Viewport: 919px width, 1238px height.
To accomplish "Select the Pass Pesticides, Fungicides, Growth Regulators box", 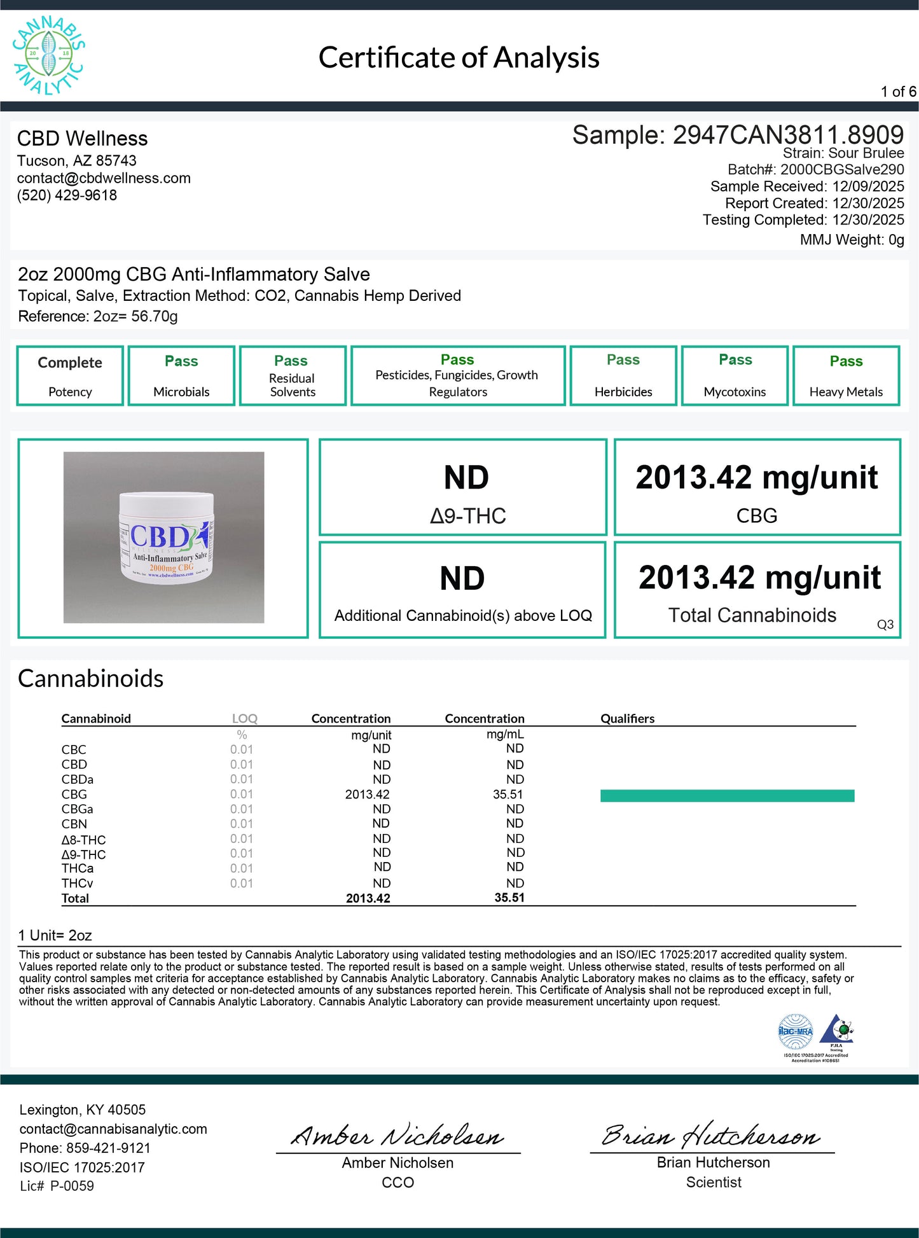I will [x=458, y=376].
